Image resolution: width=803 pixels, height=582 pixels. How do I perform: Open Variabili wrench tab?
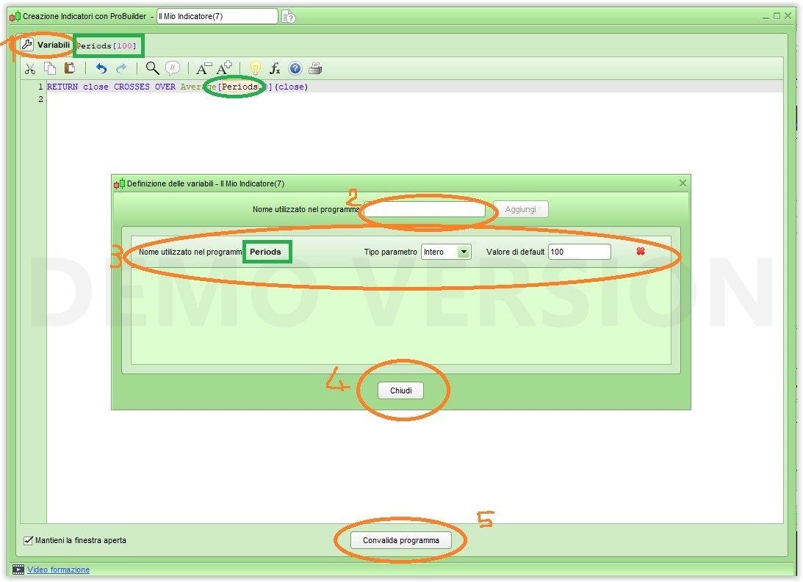click(x=46, y=45)
